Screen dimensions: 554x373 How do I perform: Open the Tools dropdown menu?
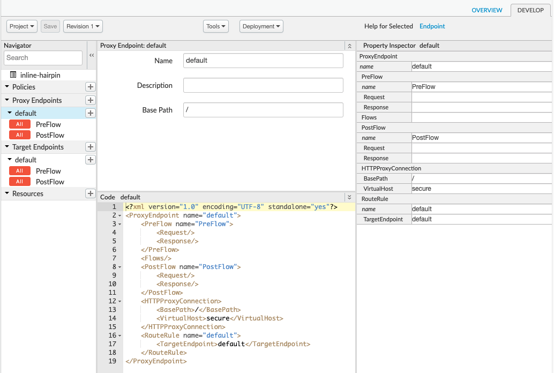(216, 26)
